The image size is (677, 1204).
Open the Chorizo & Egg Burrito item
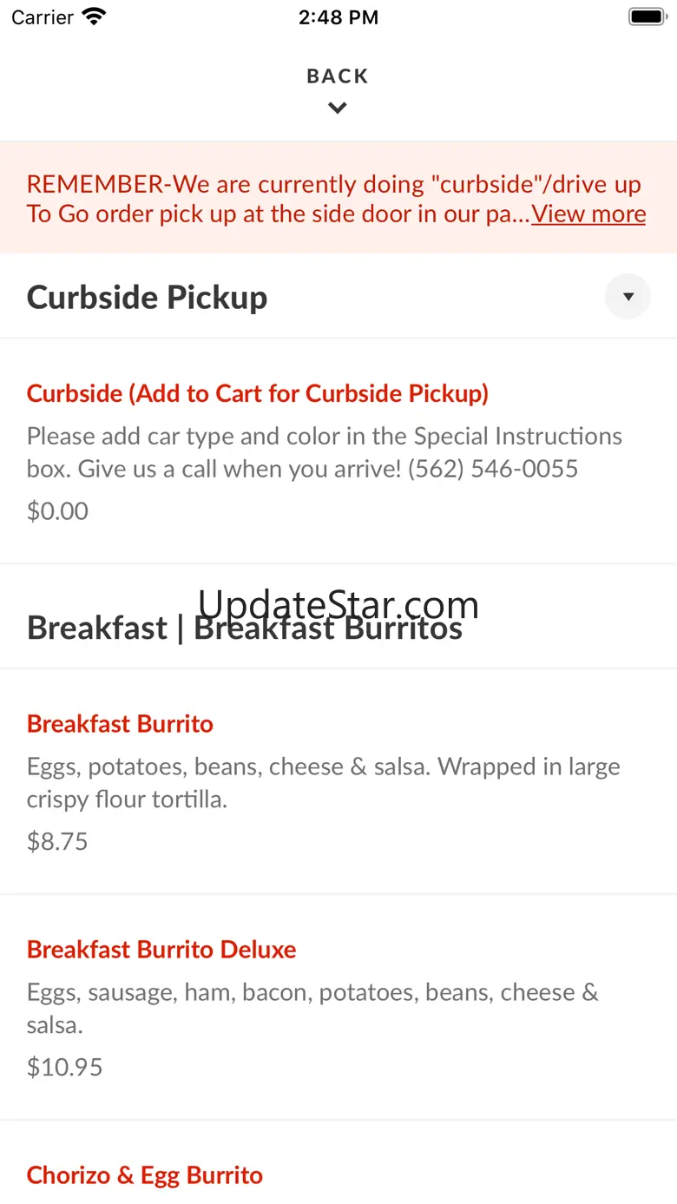point(144,1174)
